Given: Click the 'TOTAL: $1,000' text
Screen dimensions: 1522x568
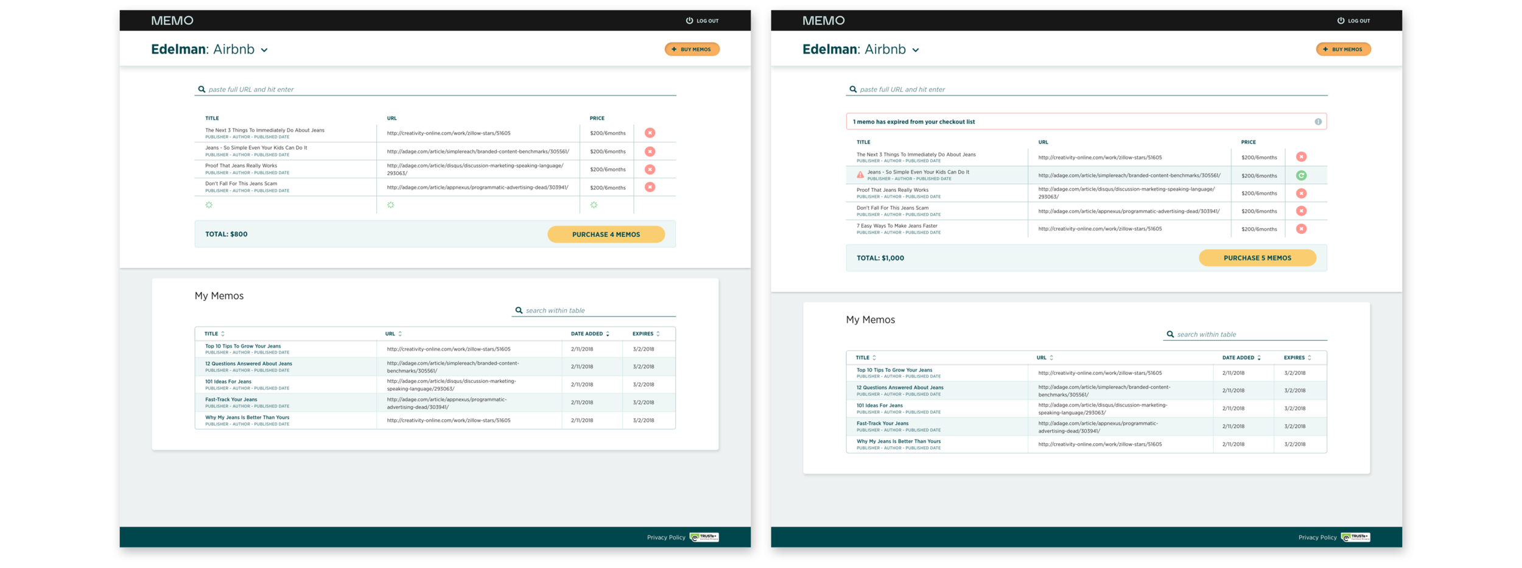Looking at the screenshot, I should coord(880,258).
